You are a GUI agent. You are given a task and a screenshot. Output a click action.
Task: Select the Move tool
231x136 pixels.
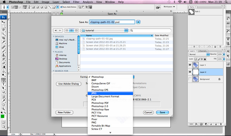click(3, 22)
